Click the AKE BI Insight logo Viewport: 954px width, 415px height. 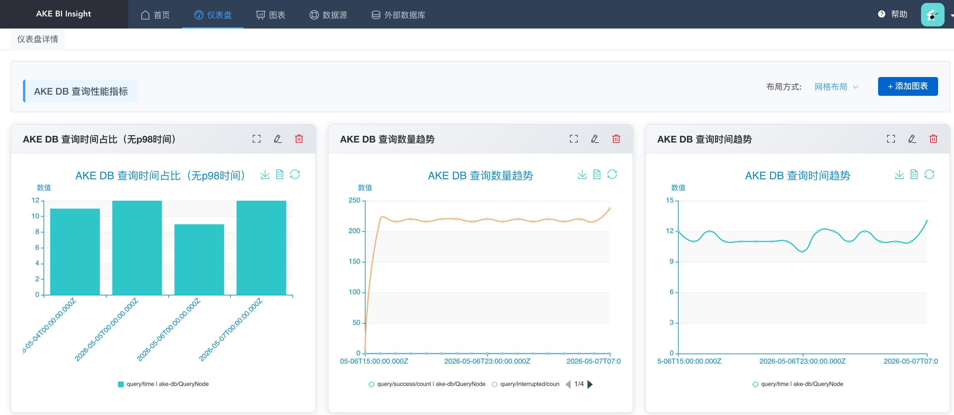[x=63, y=14]
